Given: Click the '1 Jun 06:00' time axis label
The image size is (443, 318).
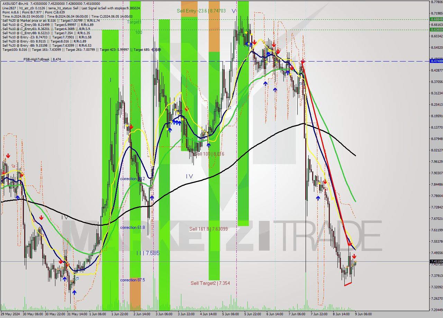Looking at the screenshot, I should click(x=98, y=314).
